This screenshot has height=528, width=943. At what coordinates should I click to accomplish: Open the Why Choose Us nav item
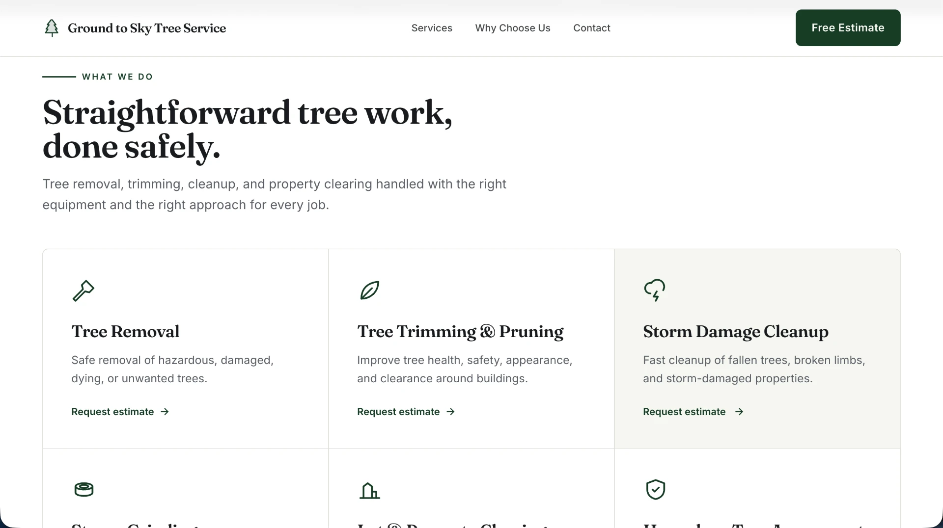pos(513,28)
